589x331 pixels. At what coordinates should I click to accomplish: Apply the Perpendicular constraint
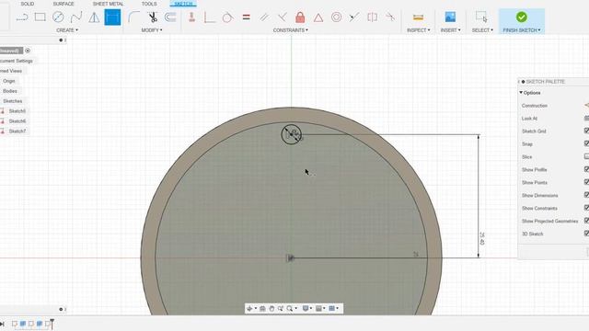coord(283,17)
